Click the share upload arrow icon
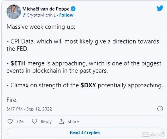 click(x=61, y=121)
